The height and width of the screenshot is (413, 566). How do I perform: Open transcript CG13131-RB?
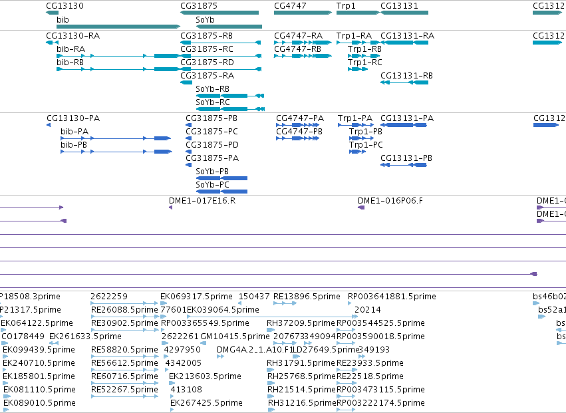pyautogui.click(x=407, y=76)
